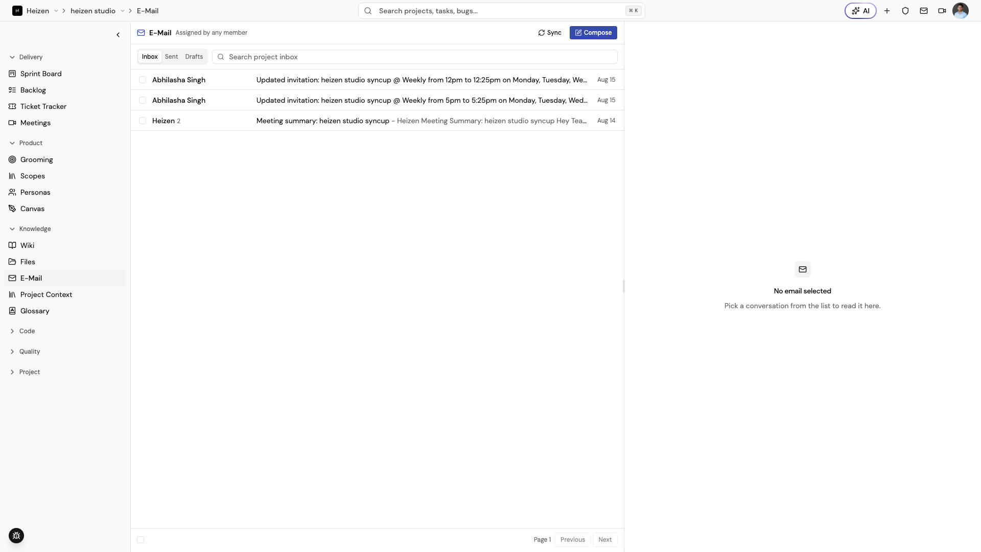Open Grooming in the sidebar
Image resolution: width=981 pixels, height=552 pixels.
(65, 159)
